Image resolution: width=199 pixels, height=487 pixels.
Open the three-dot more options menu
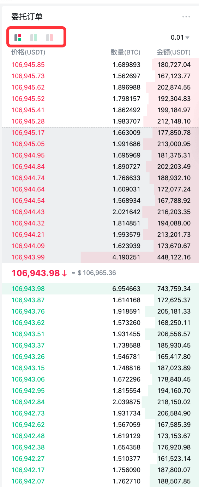tap(186, 17)
